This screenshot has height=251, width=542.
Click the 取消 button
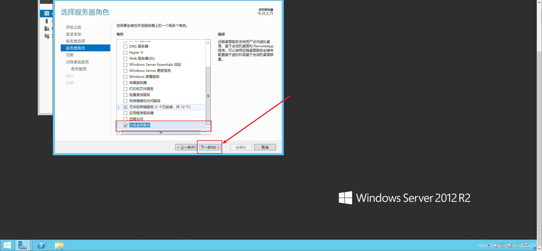coord(265,147)
